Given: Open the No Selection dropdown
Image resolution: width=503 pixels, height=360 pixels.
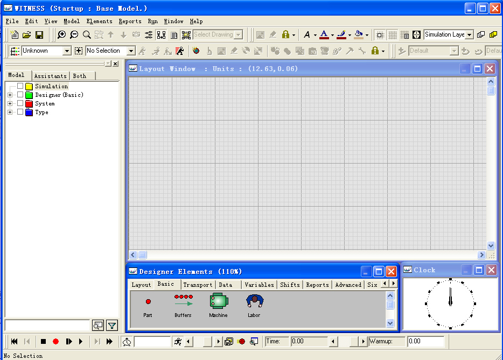Looking at the screenshot, I should (131, 51).
